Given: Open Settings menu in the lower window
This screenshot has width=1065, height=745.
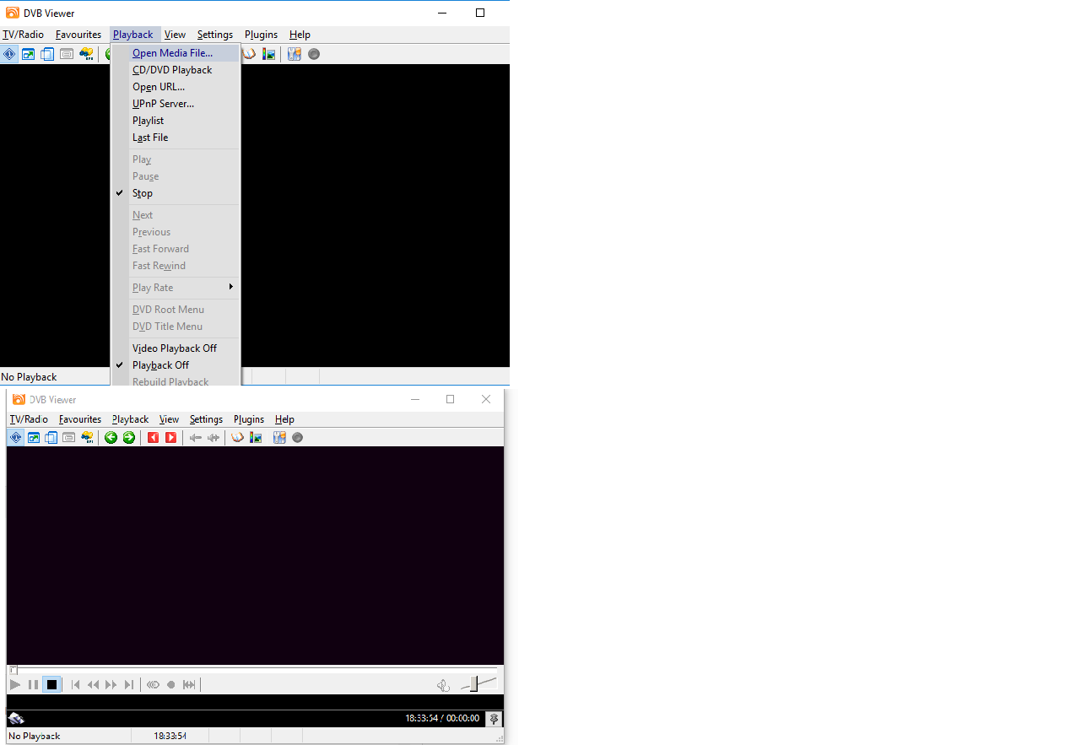Looking at the screenshot, I should click(x=206, y=419).
